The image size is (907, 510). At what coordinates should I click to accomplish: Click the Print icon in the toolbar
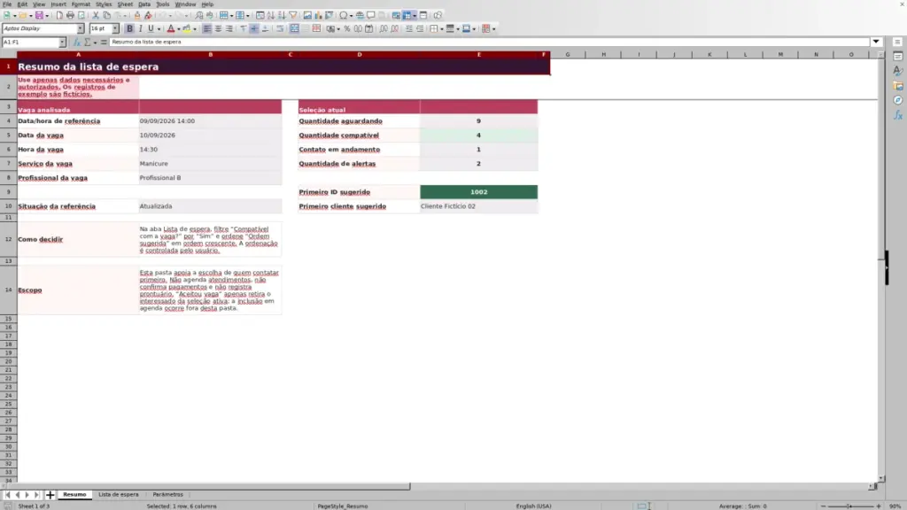(70, 15)
